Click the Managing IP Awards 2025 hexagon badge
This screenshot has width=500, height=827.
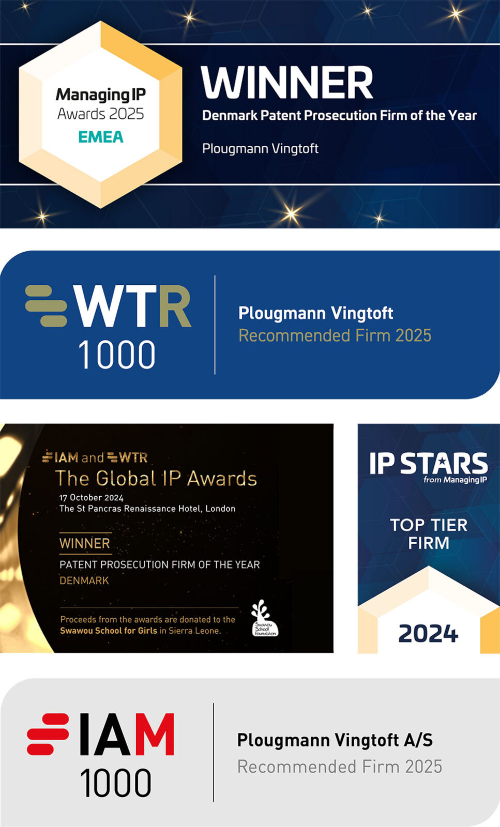pyautogui.click(x=101, y=115)
